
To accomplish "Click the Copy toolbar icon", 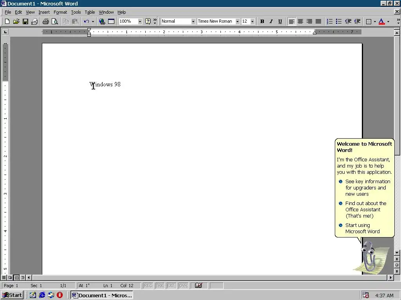I will [x=66, y=21].
